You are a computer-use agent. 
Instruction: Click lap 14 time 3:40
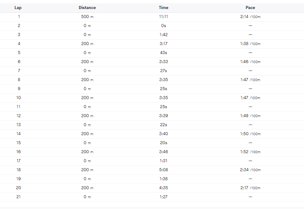(163, 134)
